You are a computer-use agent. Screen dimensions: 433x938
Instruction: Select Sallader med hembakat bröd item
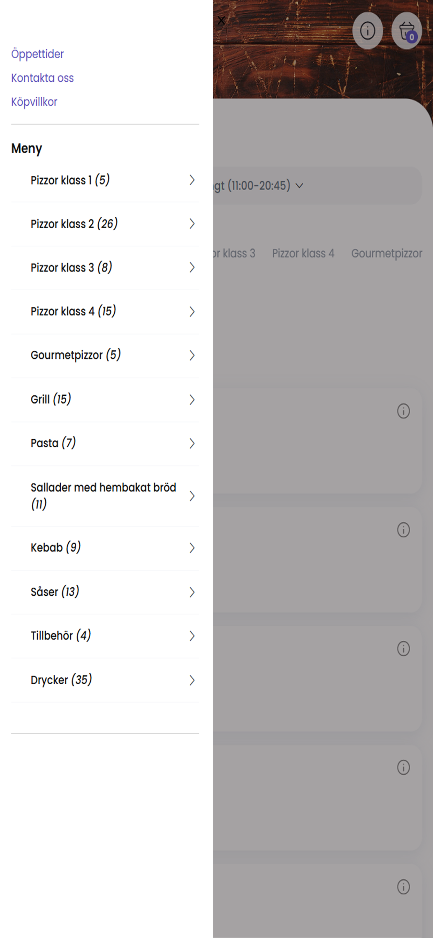click(x=105, y=496)
